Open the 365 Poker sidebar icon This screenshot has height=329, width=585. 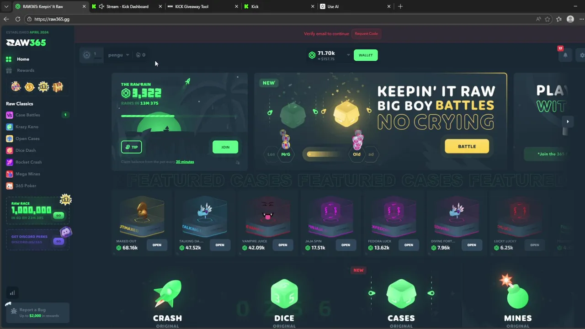click(9, 186)
